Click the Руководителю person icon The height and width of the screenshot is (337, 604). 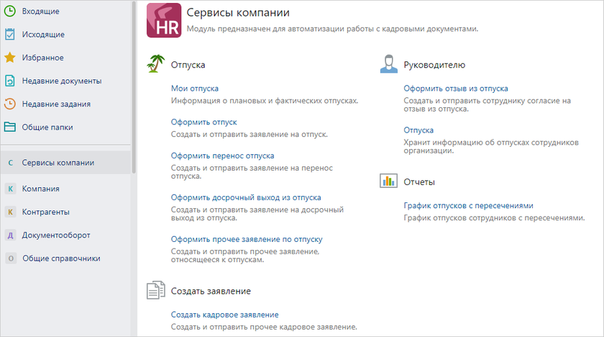coord(388,65)
